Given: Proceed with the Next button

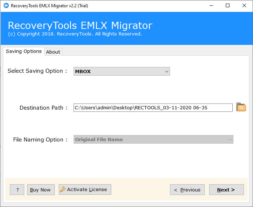Looking at the screenshot, I should tap(227, 190).
